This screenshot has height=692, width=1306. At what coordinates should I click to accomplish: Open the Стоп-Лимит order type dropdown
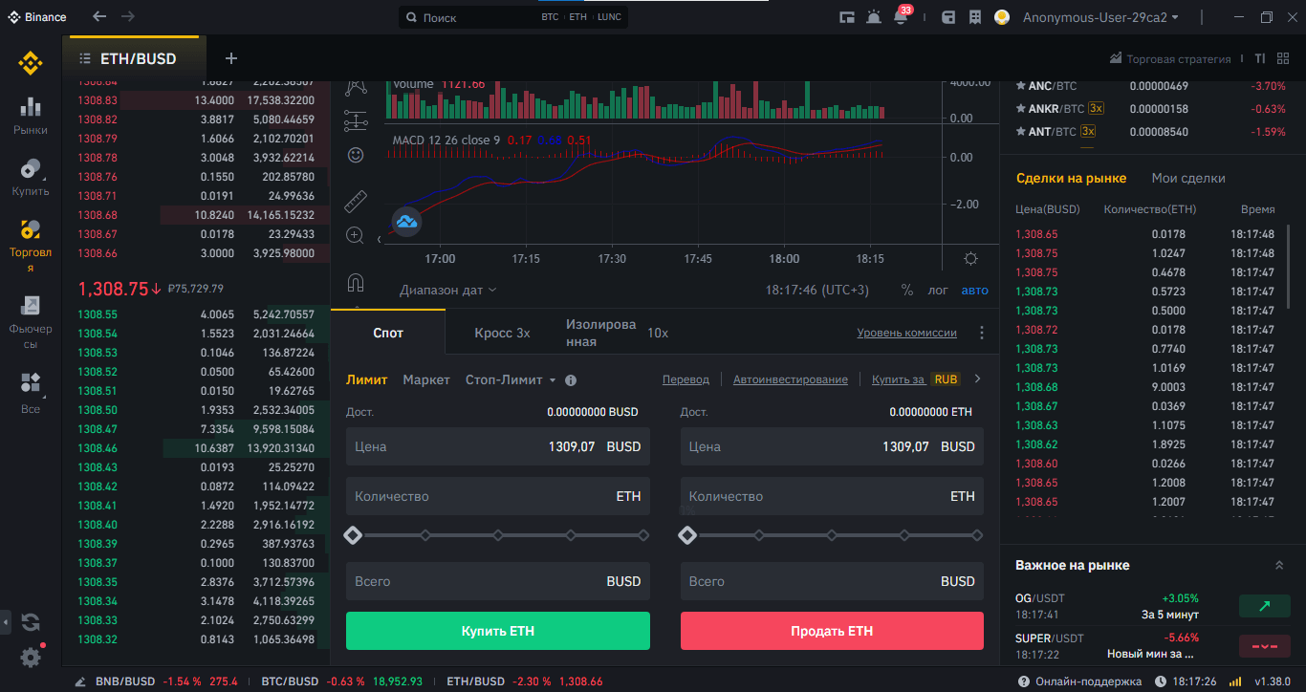511,379
